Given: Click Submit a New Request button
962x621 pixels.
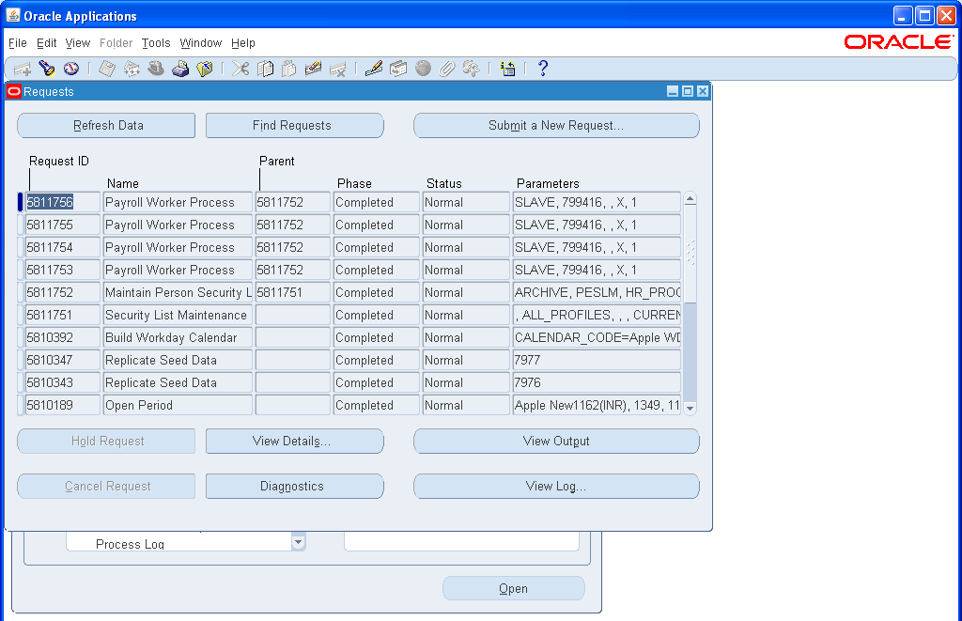Looking at the screenshot, I should pyautogui.click(x=556, y=125).
